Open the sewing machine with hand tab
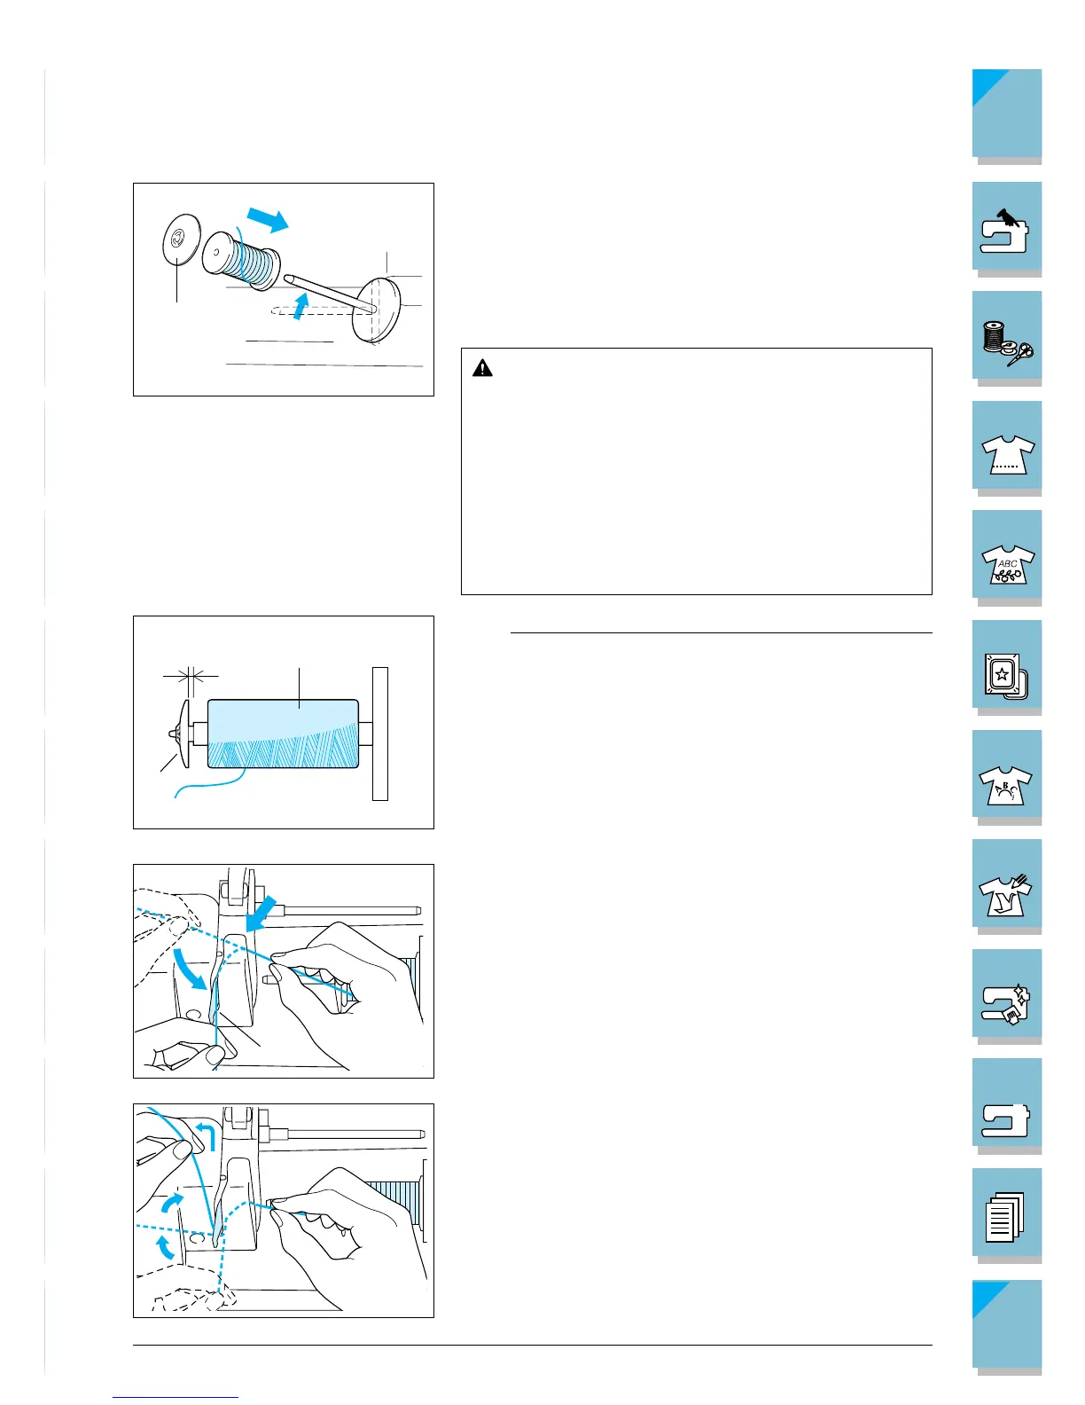This screenshot has height=1405, width=1085. (1007, 229)
